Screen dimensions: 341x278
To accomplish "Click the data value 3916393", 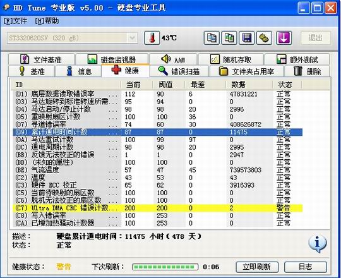I will point(242,185).
